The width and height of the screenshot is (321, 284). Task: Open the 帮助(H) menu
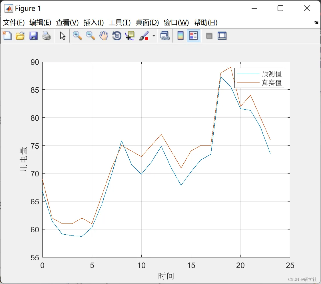pyautogui.click(x=206, y=23)
